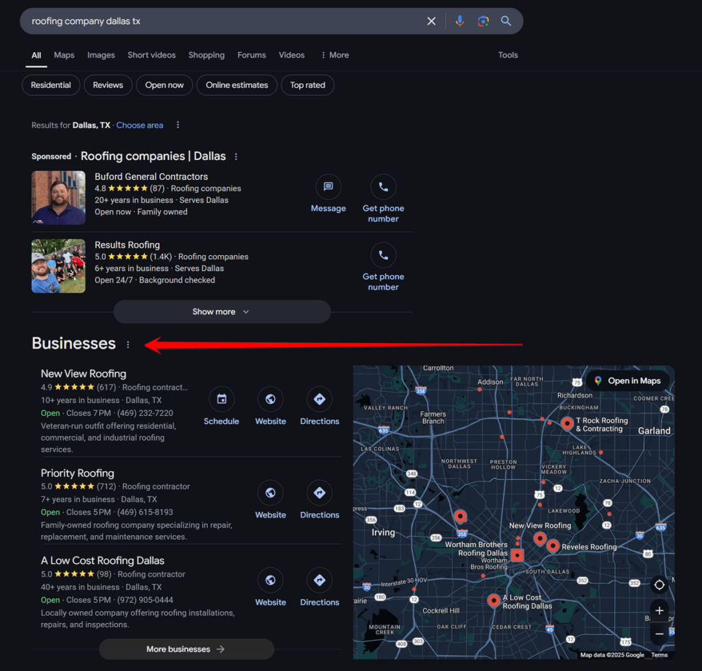Click Message icon for Buford General Contractors
Image resolution: width=702 pixels, height=671 pixels.
328,187
